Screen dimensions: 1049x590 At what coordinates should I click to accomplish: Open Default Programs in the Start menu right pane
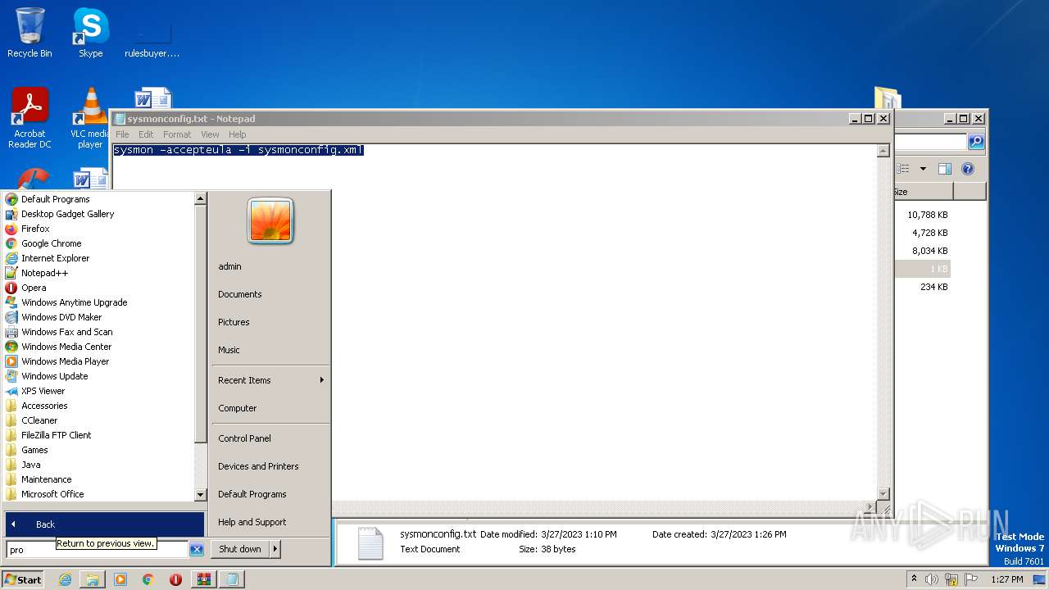pyautogui.click(x=270, y=494)
